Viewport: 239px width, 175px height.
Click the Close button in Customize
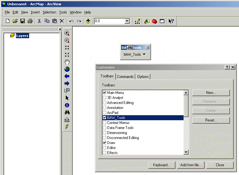220,165
